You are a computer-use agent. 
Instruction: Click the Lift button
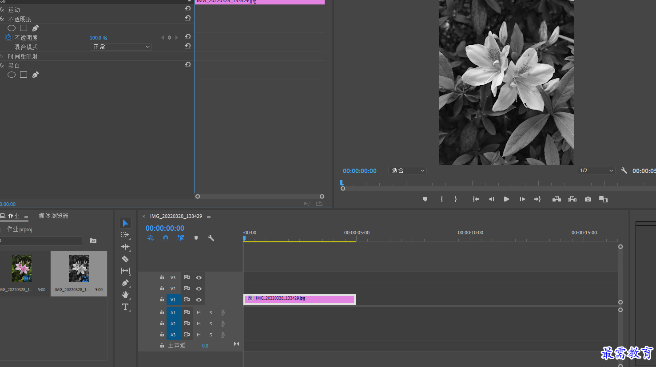pyautogui.click(x=557, y=199)
